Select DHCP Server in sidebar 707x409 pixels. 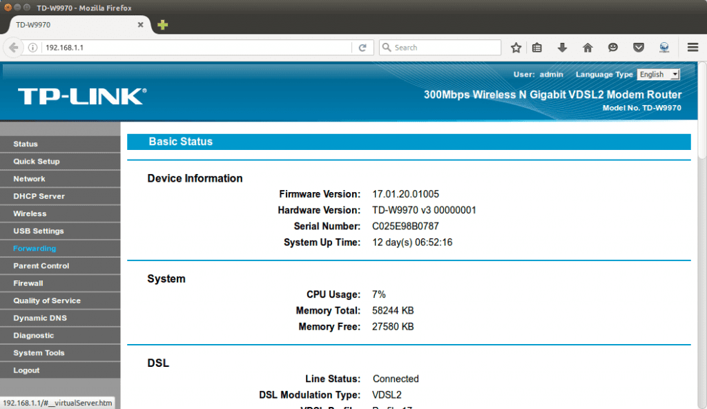pyautogui.click(x=60, y=196)
